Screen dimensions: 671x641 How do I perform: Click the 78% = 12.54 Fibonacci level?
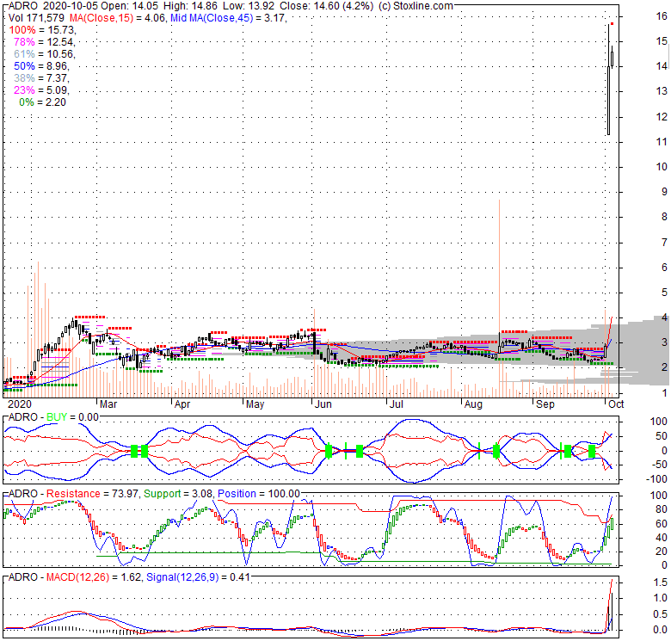coord(45,42)
